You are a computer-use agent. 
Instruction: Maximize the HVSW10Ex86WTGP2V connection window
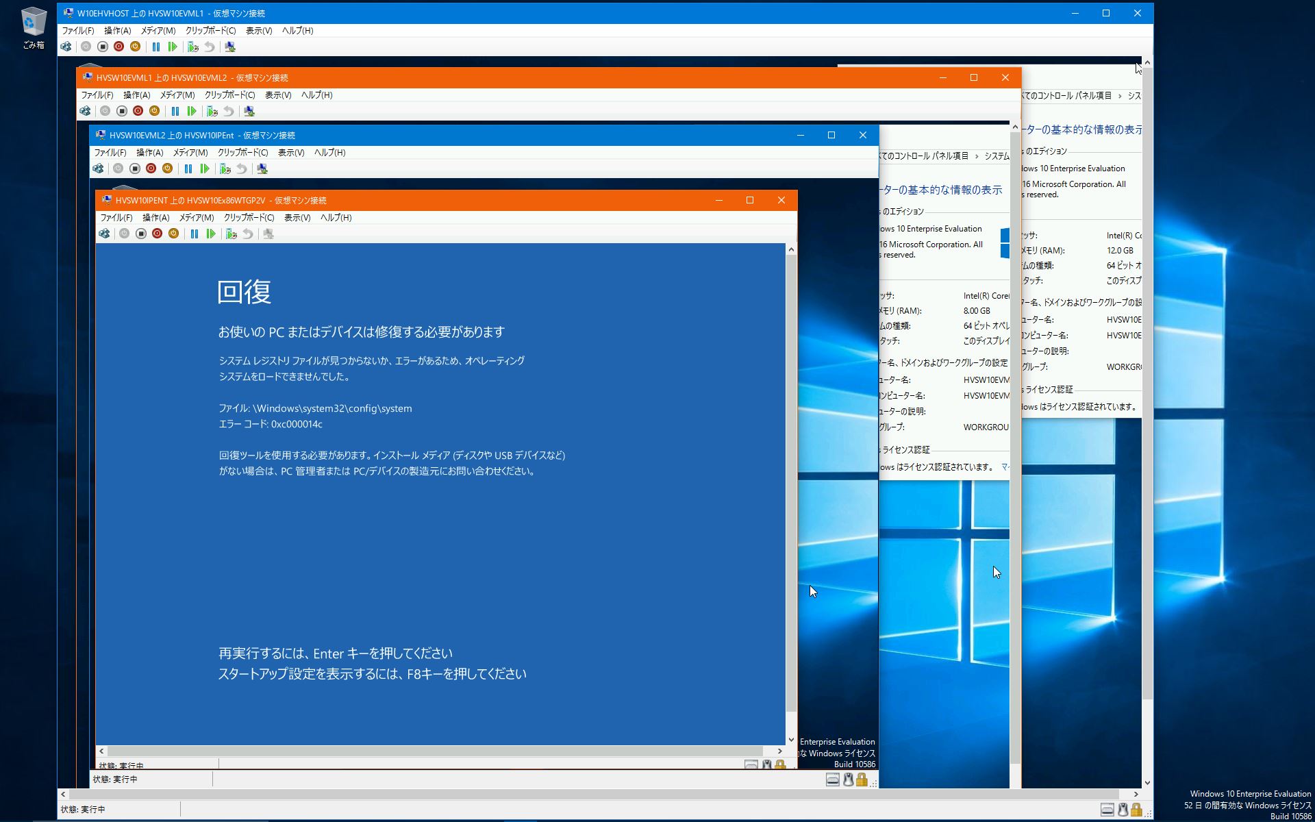pyautogui.click(x=750, y=200)
